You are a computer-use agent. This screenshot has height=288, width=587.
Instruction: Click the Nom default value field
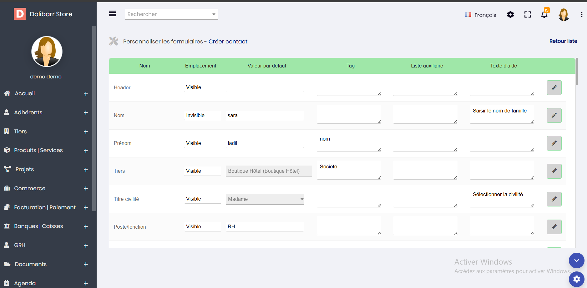pyautogui.click(x=265, y=116)
